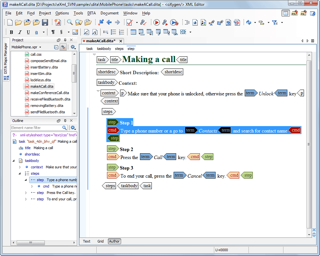Image resolution: width=320 pixels, height=256 pixels.
Task: Switch to the Grid editing mode tab
Action: pos(100,241)
